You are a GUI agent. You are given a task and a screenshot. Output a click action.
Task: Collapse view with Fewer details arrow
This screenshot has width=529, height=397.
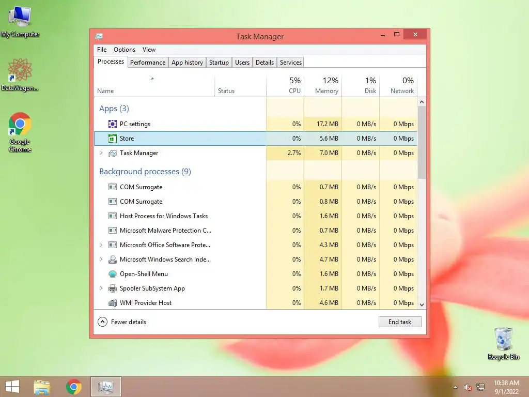(103, 322)
